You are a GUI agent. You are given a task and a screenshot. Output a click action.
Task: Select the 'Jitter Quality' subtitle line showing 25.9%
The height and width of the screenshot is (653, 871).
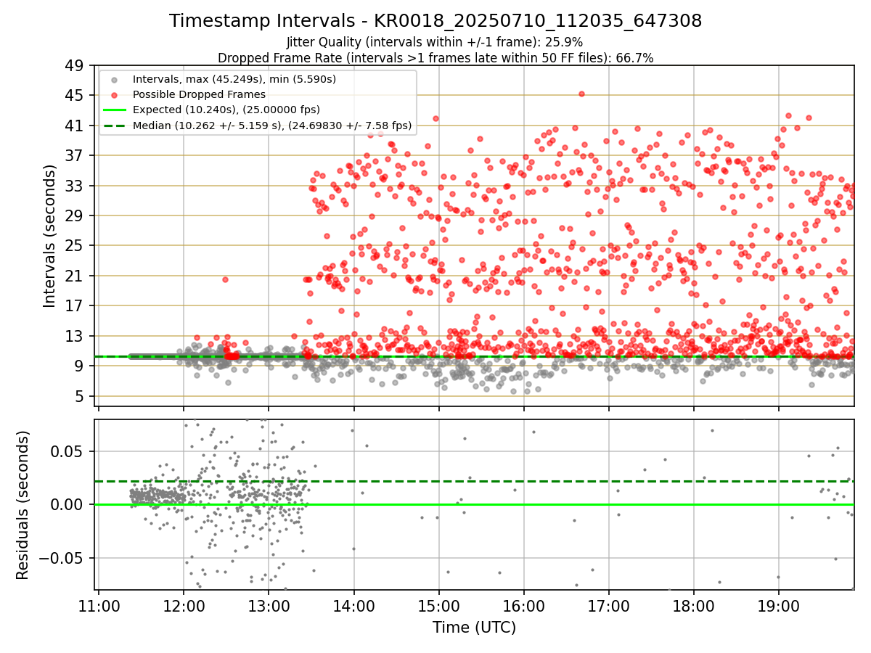pyautogui.click(x=435, y=42)
